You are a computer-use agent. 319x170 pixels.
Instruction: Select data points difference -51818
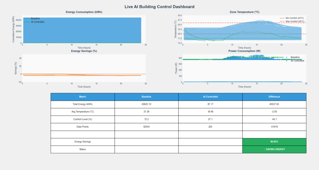click(274, 127)
